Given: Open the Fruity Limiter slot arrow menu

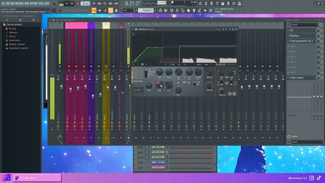Looking at the screenshot, I should [x=288, y=78].
